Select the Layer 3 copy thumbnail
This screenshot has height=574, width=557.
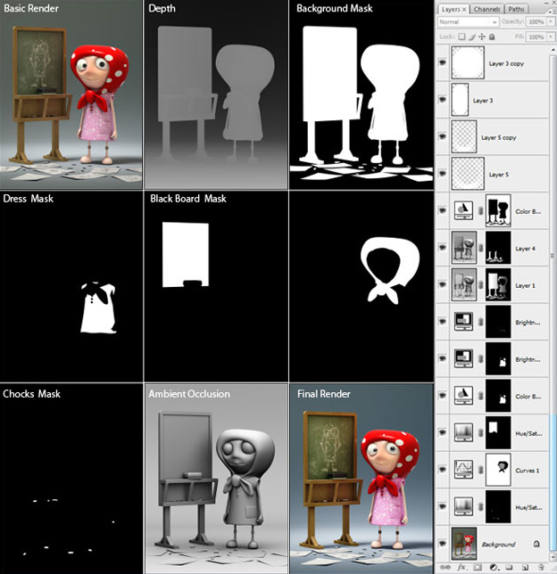[468, 62]
